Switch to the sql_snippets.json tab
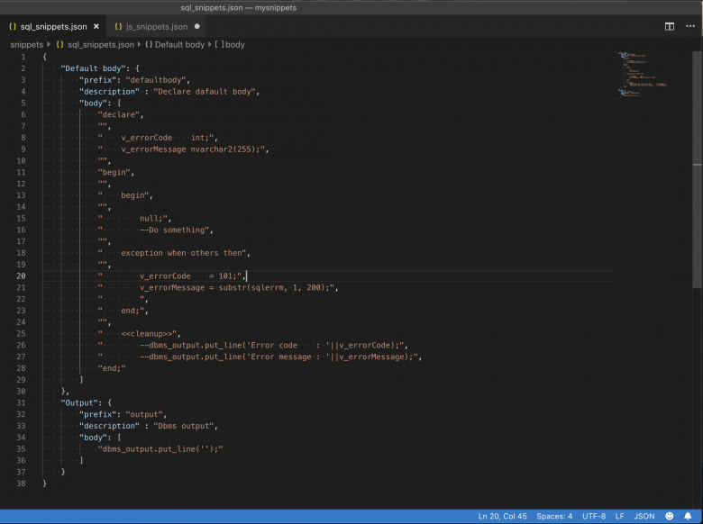This screenshot has height=524, width=703. (x=53, y=27)
